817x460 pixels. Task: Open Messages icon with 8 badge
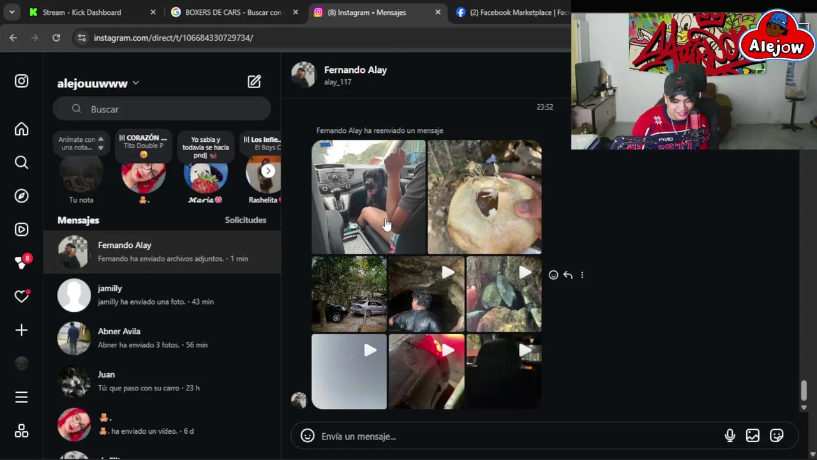click(22, 262)
